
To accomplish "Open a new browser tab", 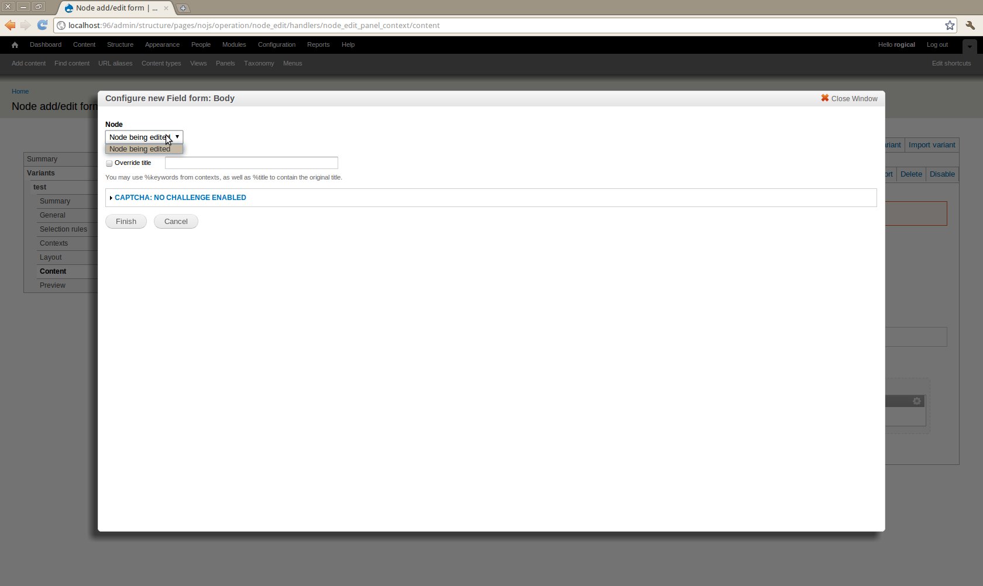I will click(x=183, y=8).
